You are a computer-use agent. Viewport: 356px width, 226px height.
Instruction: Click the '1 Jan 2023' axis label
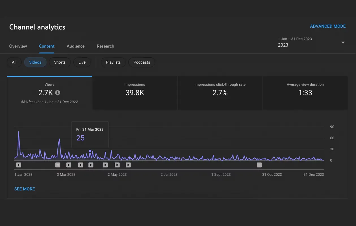coord(23,175)
